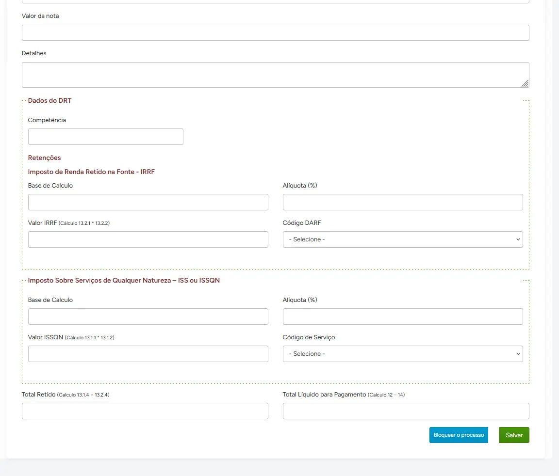Focus the Valor IRRF input field
The width and height of the screenshot is (559, 476).
click(148, 239)
